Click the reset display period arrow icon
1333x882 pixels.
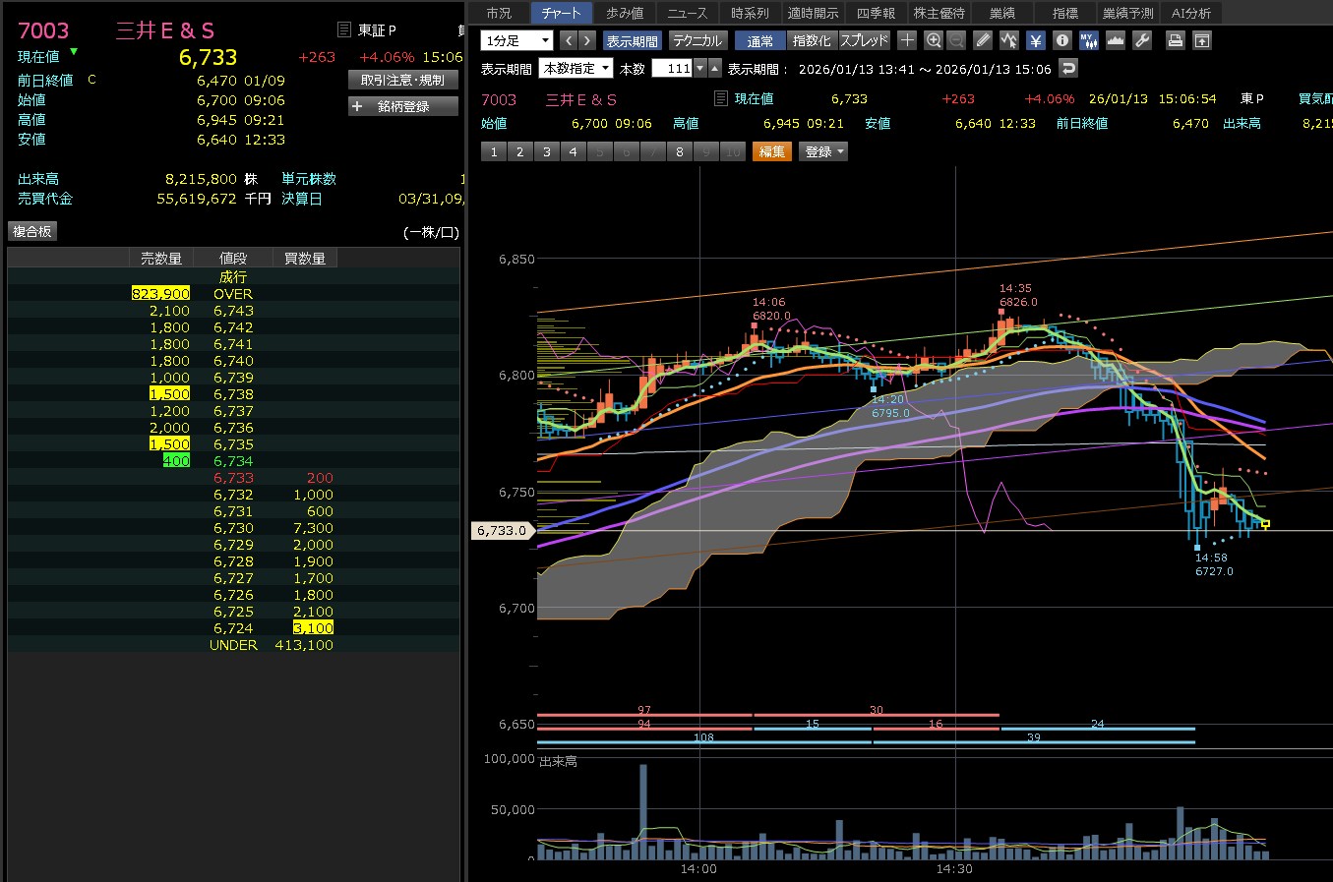(x=1068, y=68)
